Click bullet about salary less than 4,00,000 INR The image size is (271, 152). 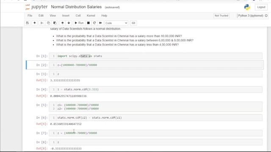click(117, 45)
